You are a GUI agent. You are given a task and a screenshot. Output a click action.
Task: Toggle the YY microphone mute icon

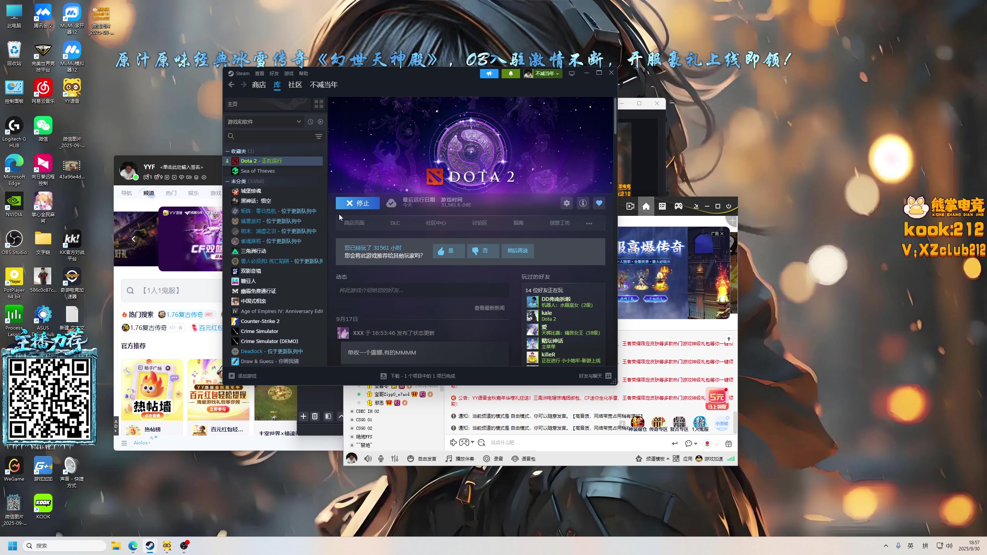pyautogui.click(x=381, y=459)
